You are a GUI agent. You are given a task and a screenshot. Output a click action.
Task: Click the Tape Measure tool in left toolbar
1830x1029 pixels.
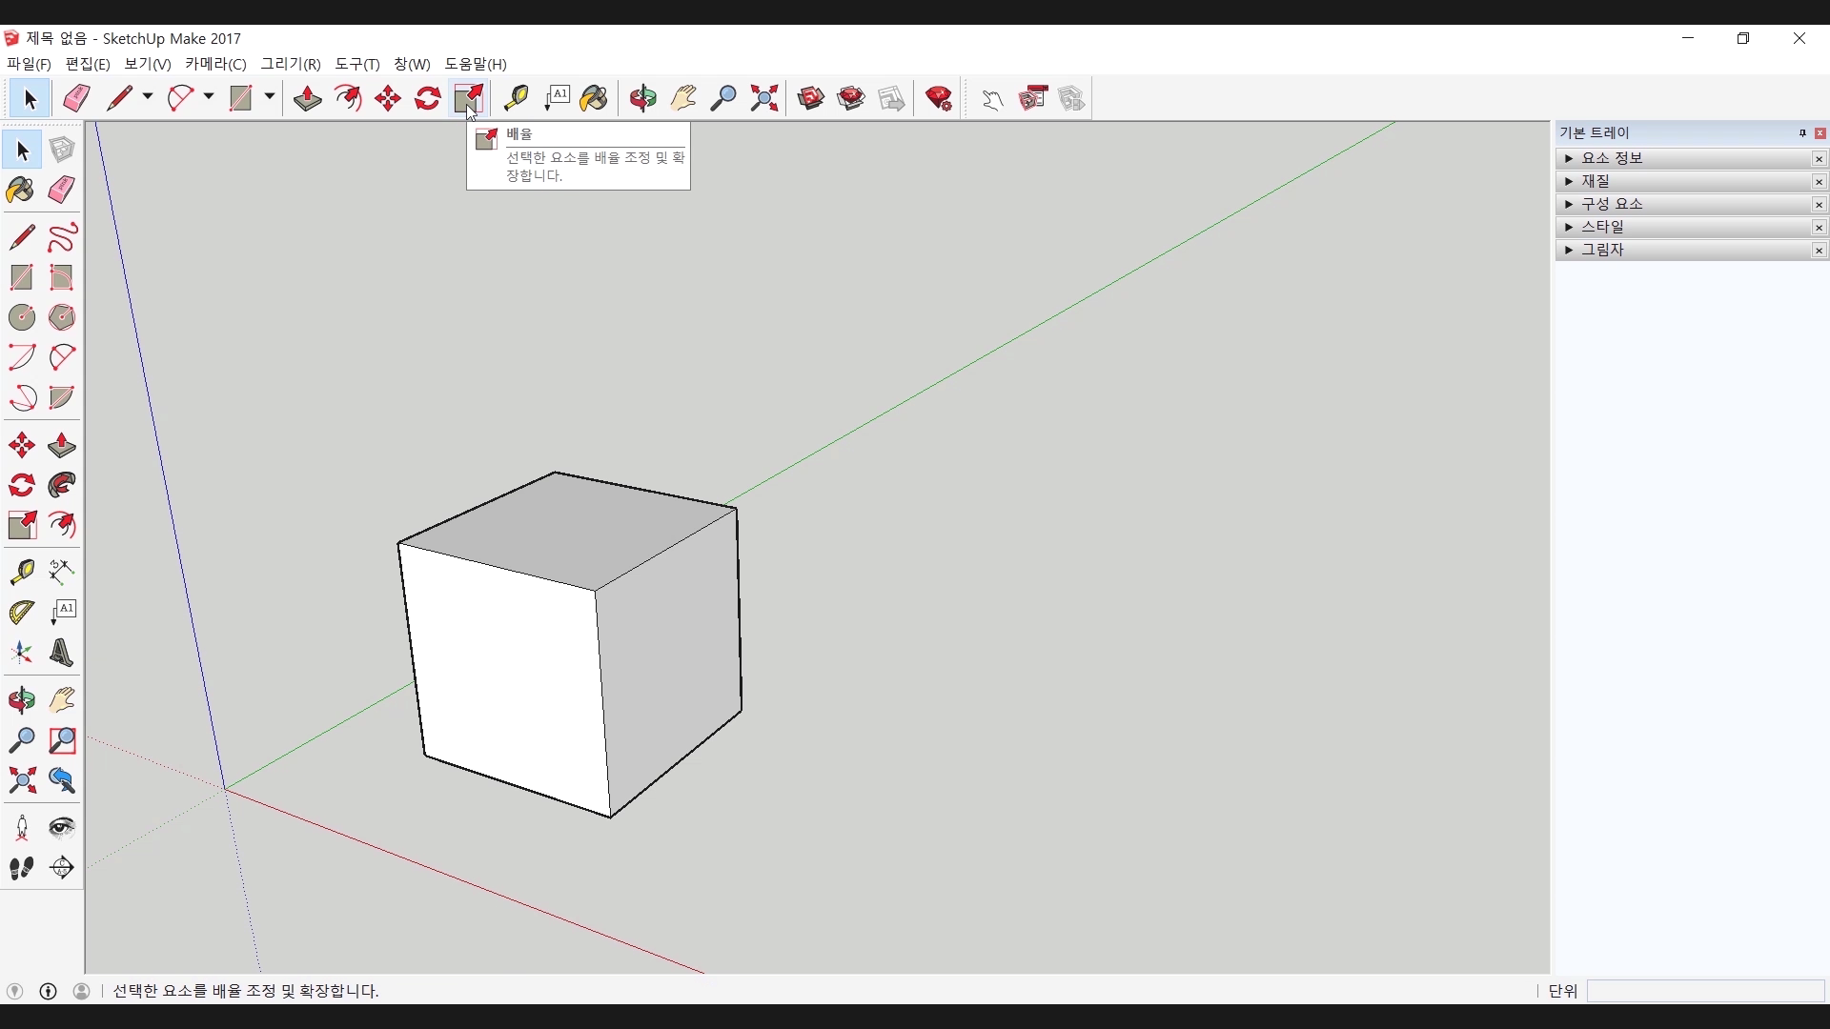click(22, 572)
